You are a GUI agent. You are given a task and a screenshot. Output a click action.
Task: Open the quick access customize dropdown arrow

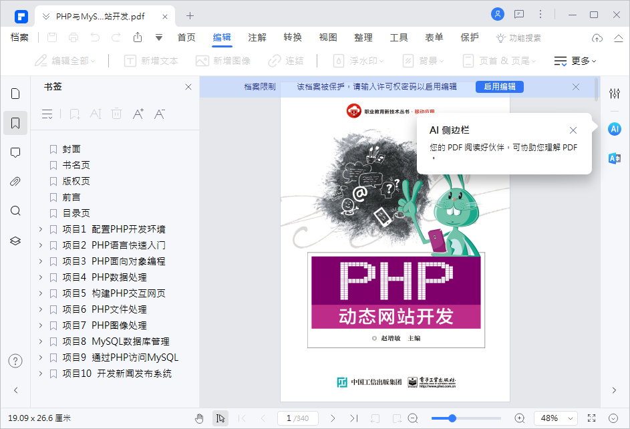159,38
